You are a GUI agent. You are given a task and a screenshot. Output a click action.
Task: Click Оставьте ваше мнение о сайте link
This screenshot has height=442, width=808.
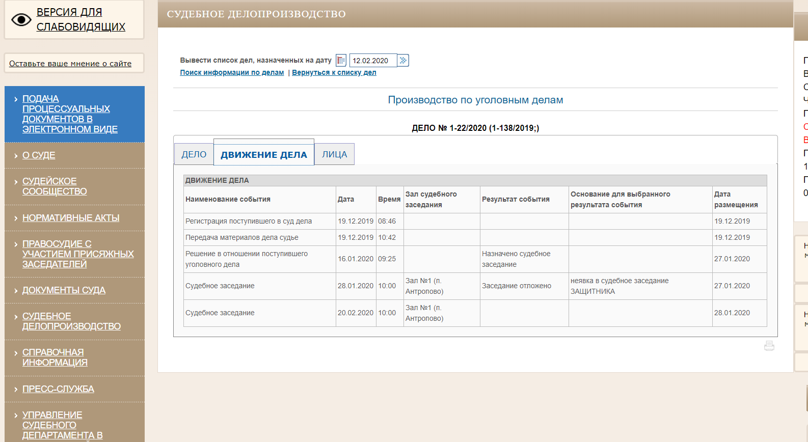tap(70, 64)
